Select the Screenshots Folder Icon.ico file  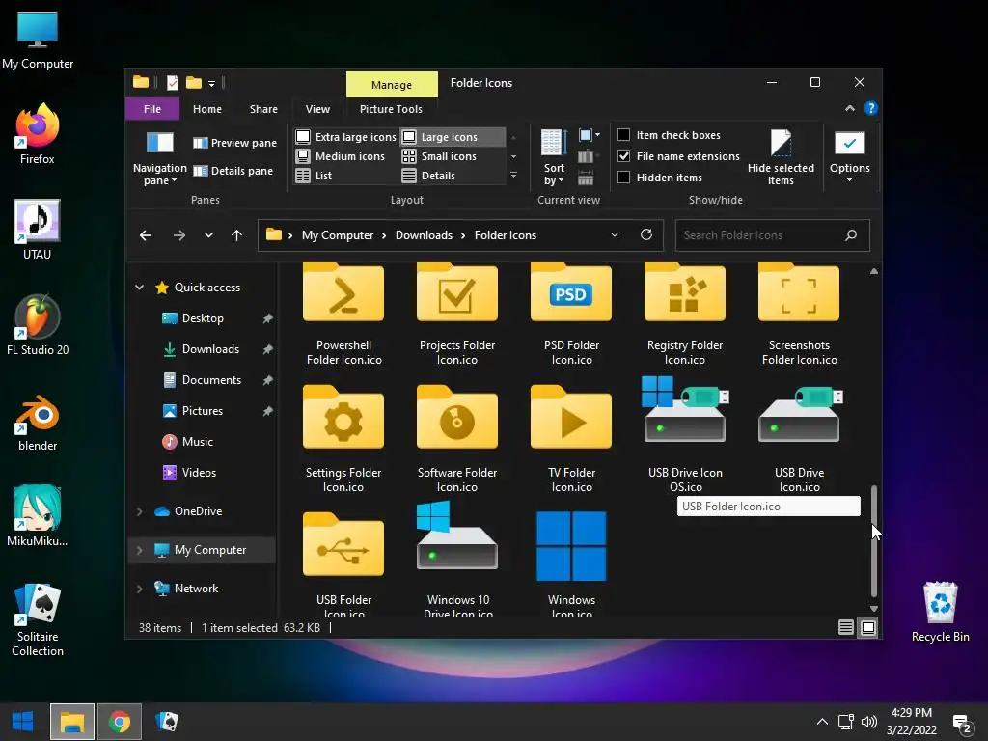(799, 316)
